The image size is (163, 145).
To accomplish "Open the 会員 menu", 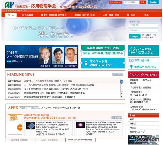I will pos(146,15).
